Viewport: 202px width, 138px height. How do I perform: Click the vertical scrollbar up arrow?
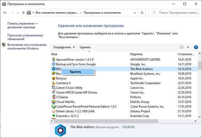click(x=200, y=54)
